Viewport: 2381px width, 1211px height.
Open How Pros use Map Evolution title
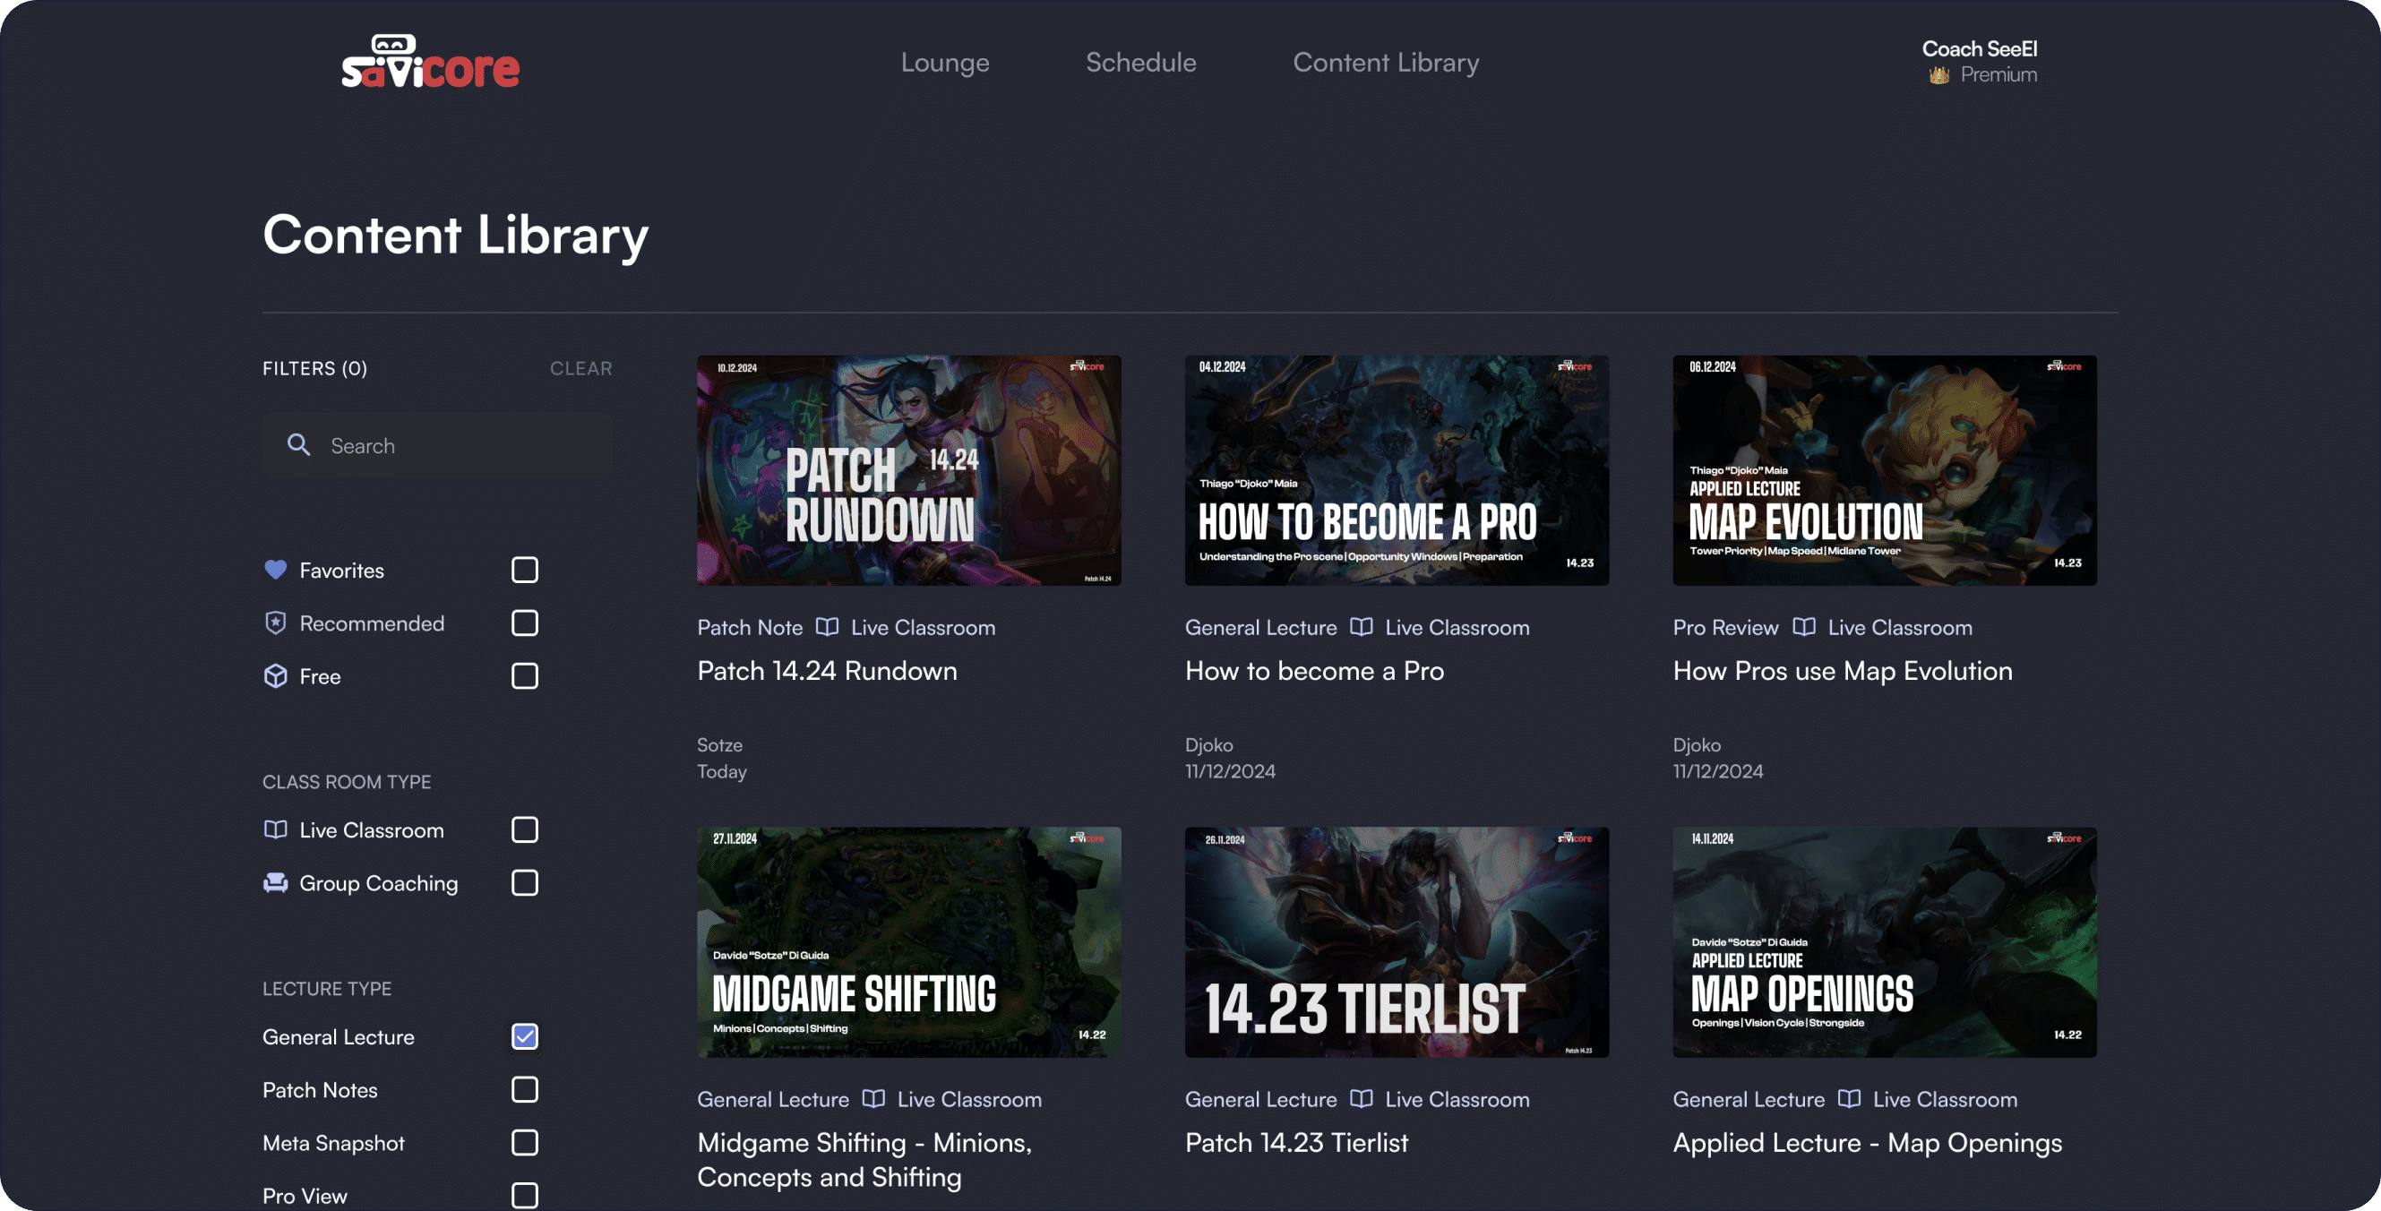click(1842, 670)
